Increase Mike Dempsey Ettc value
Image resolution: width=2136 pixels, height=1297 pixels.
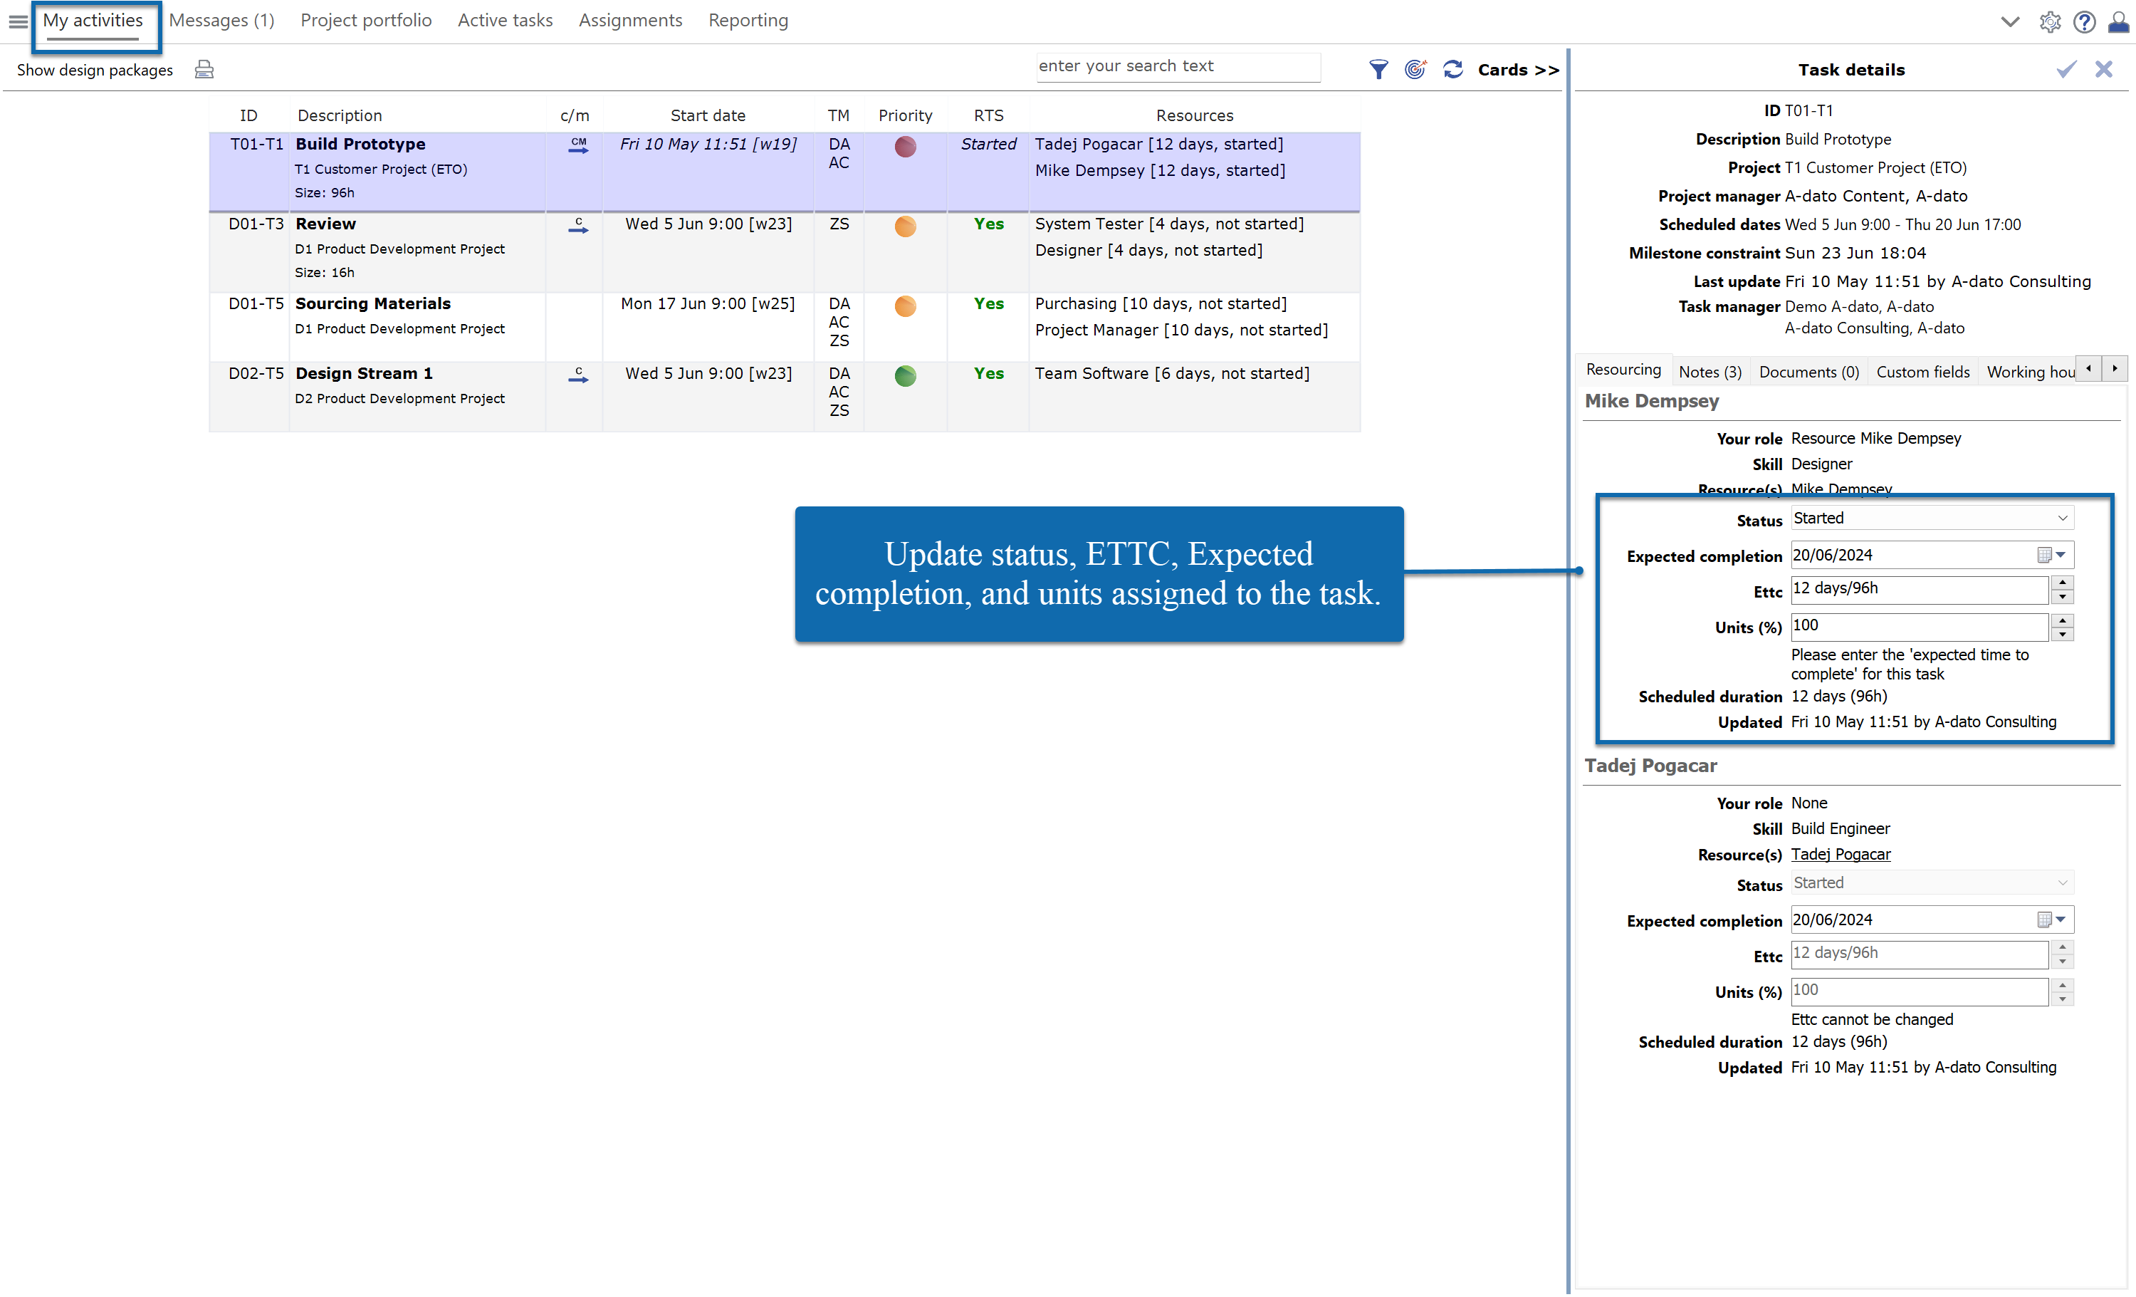pos(2063,583)
